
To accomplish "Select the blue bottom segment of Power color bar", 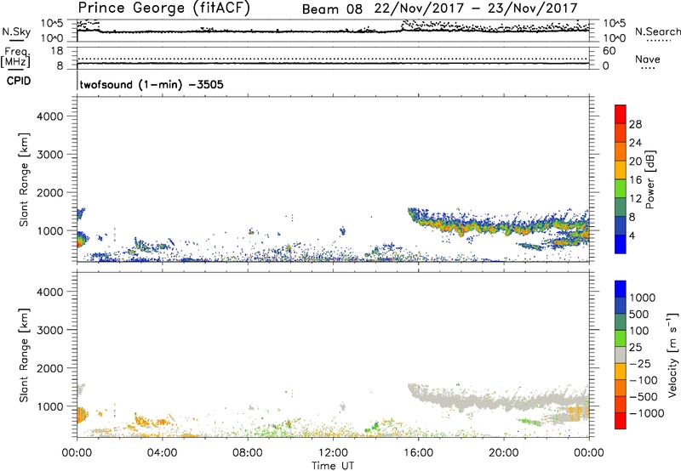I will pos(621,244).
